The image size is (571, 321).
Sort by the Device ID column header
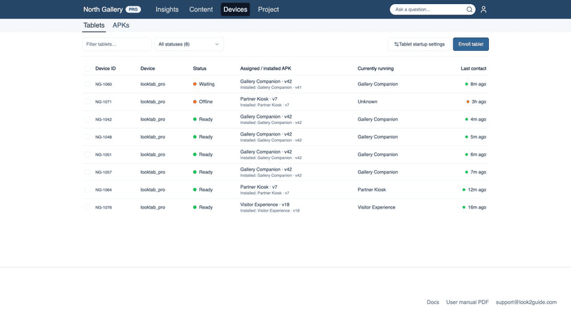coord(106,68)
